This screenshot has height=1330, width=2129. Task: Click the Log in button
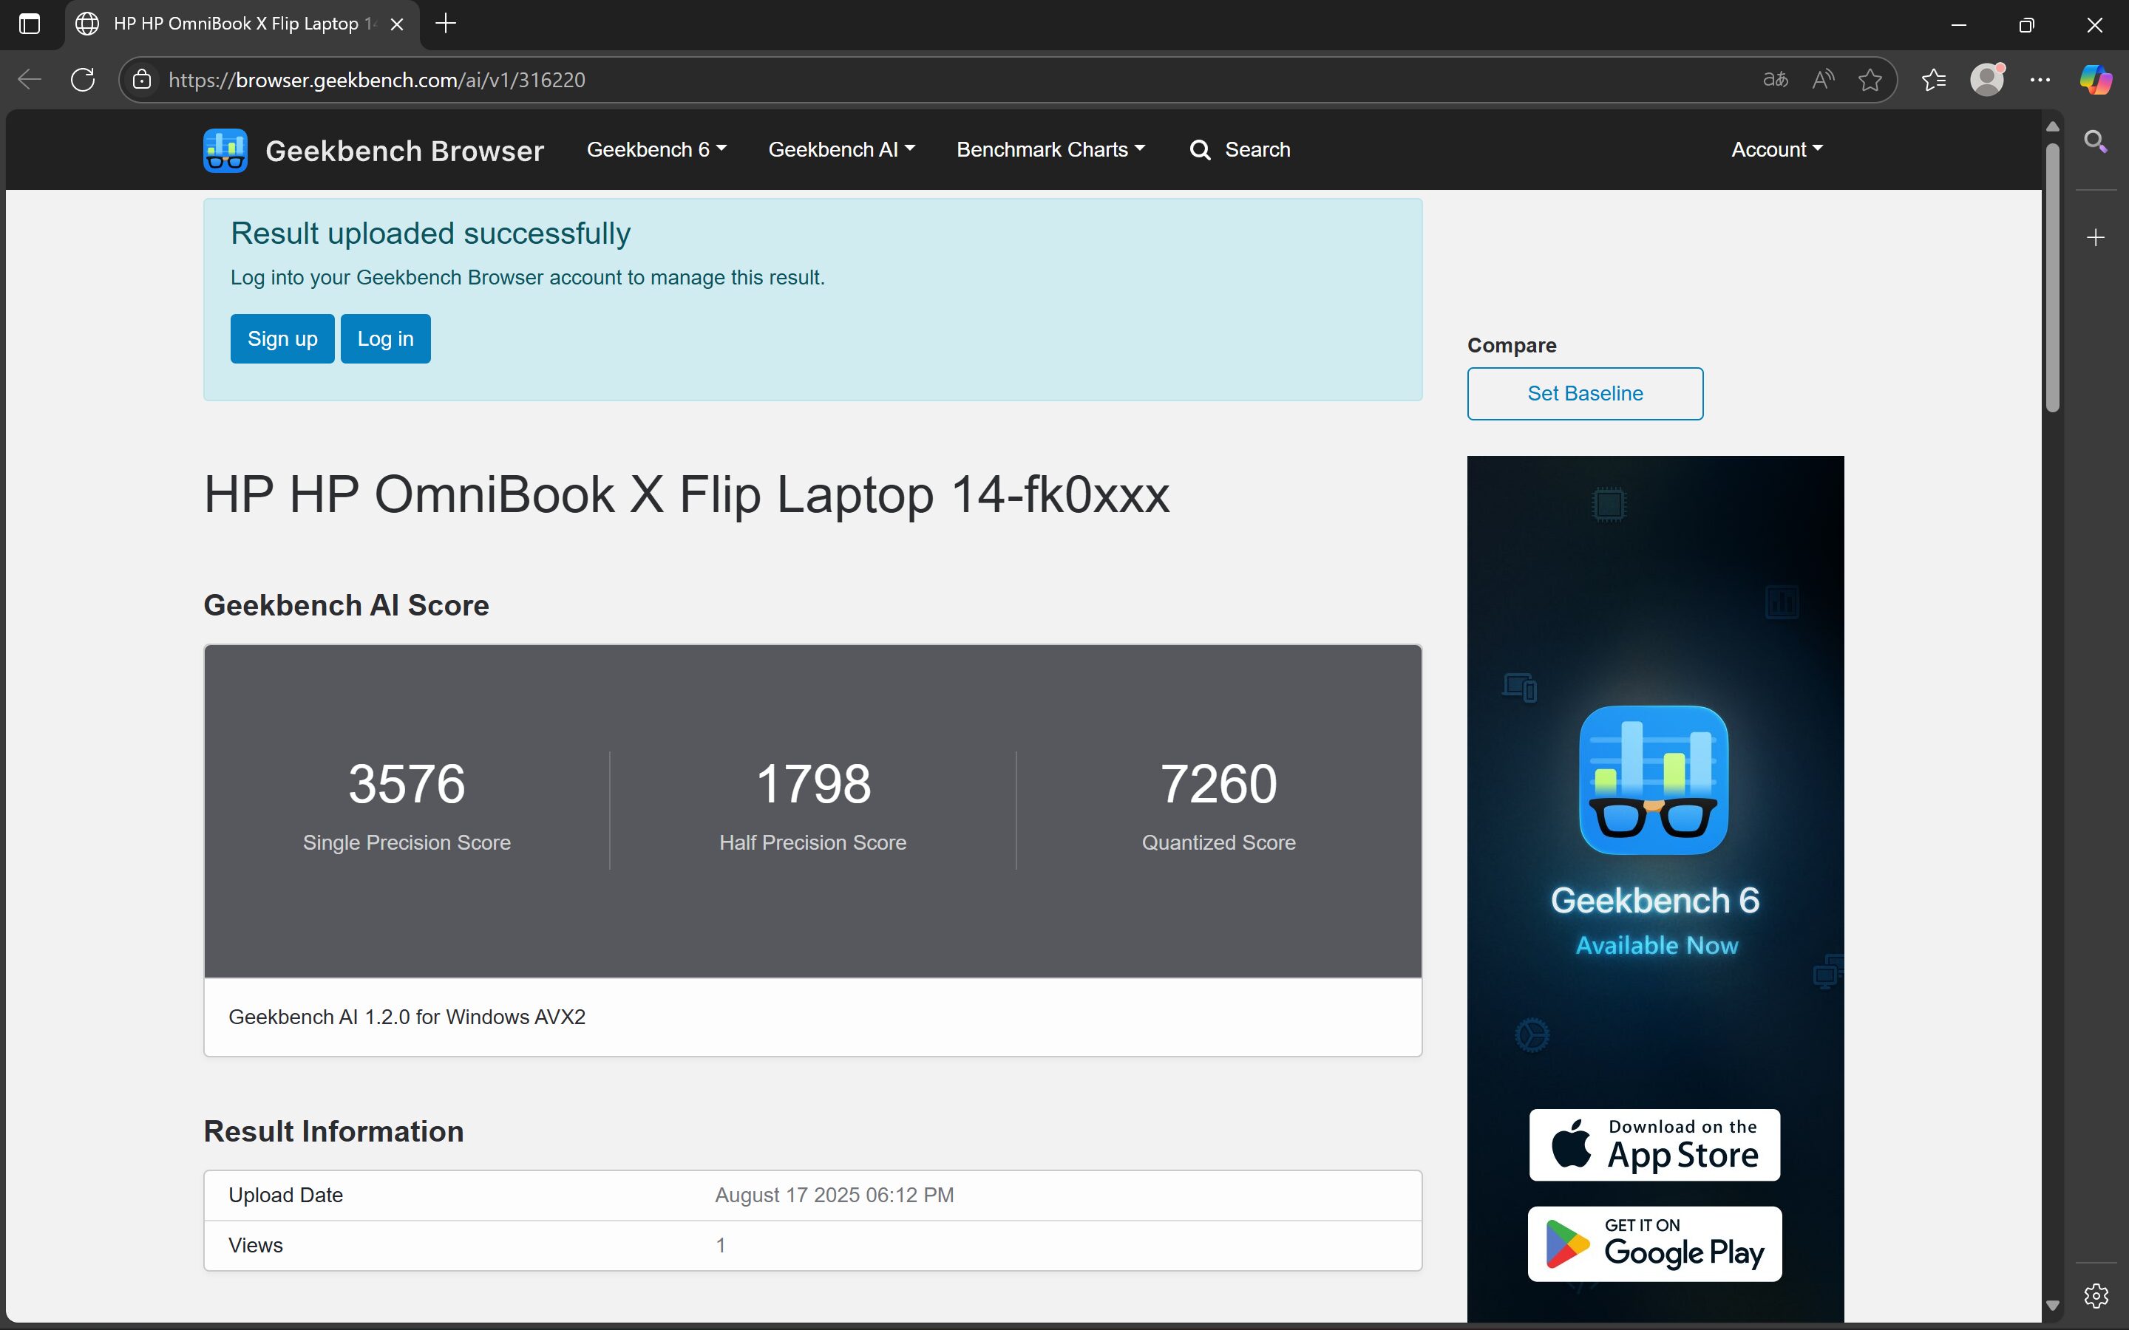[x=385, y=338]
